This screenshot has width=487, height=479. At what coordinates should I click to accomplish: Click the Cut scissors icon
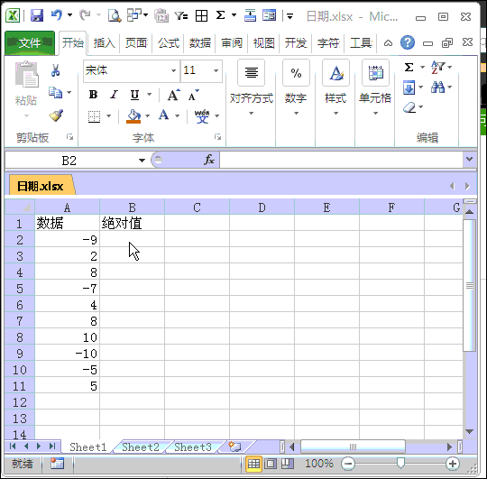(55, 70)
